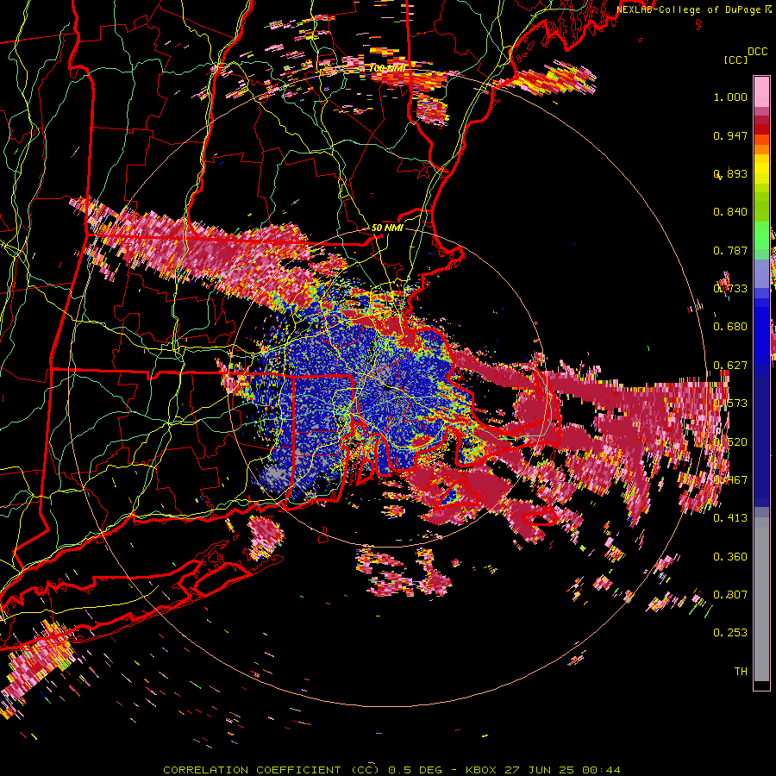Click the 50 NMI range ring label
The height and width of the screenshot is (776, 776).
click(387, 228)
